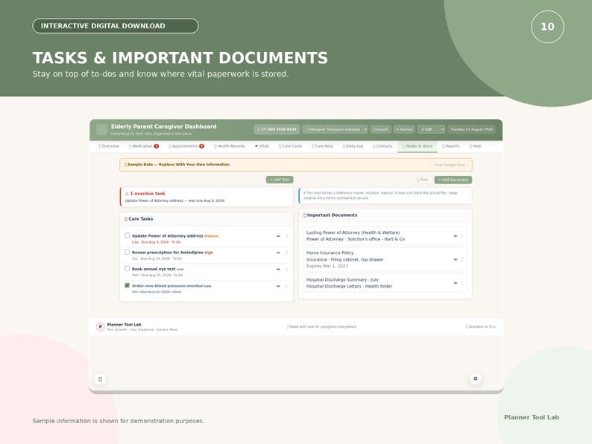Edit the Hospital Discharge Summary document

tap(456, 283)
